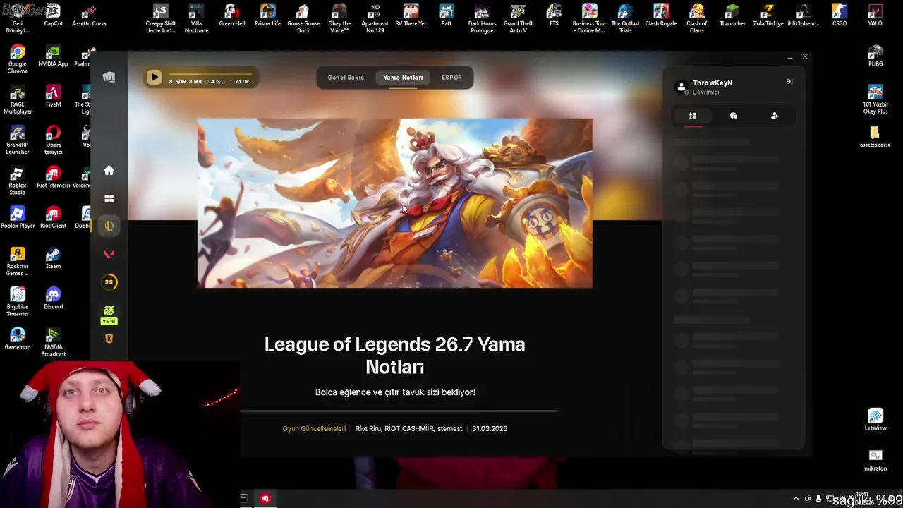This screenshot has height=508, width=903.
Task: Open Grand Theft Auto V desktop shortcut
Action: tap(518, 18)
